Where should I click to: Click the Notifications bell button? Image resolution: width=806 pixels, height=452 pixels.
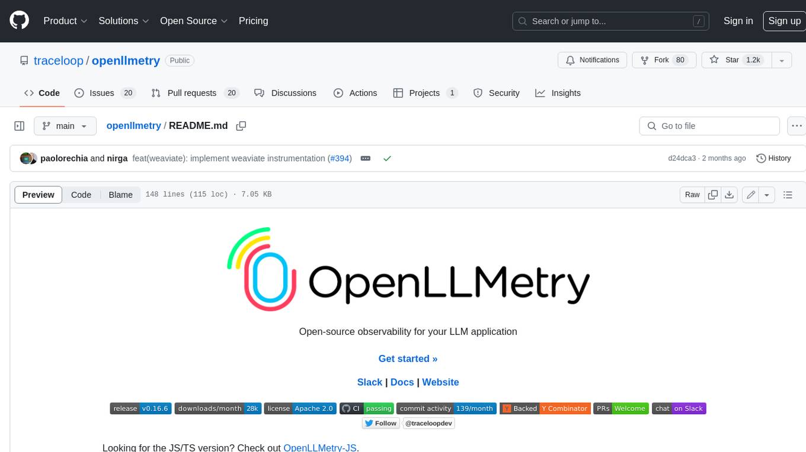pyautogui.click(x=593, y=60)
